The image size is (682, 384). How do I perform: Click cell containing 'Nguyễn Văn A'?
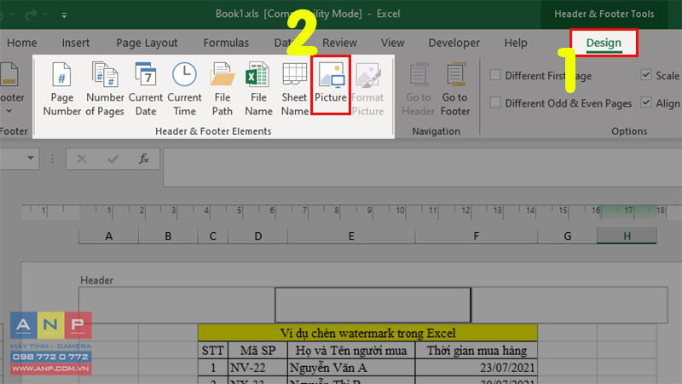pyautogui.click(x=351, y=368)
